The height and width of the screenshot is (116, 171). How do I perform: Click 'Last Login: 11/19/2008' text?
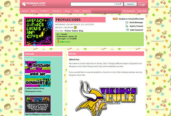67,38
